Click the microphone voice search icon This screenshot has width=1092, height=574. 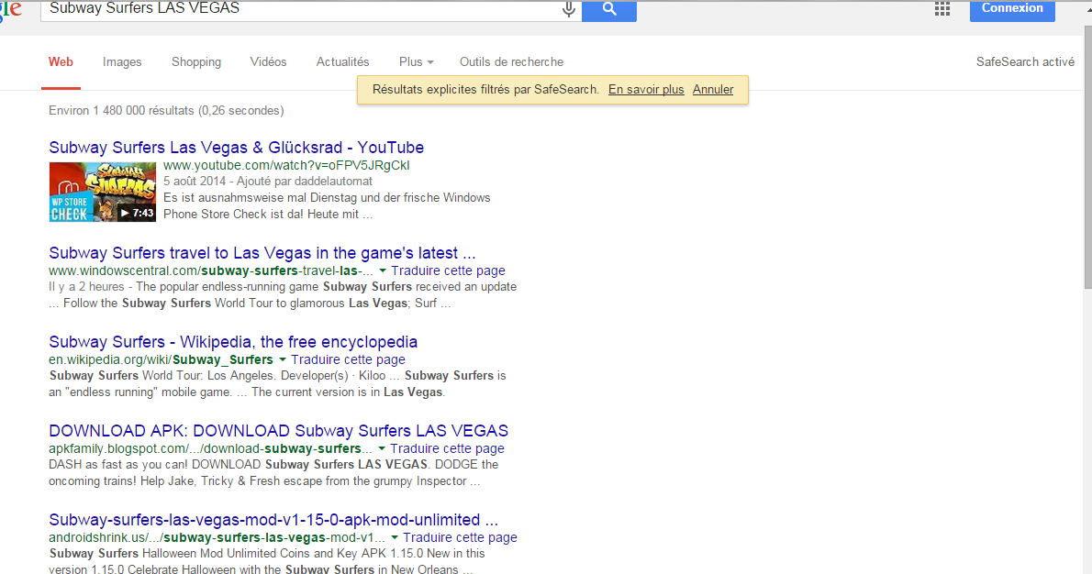tap(569, 10)
